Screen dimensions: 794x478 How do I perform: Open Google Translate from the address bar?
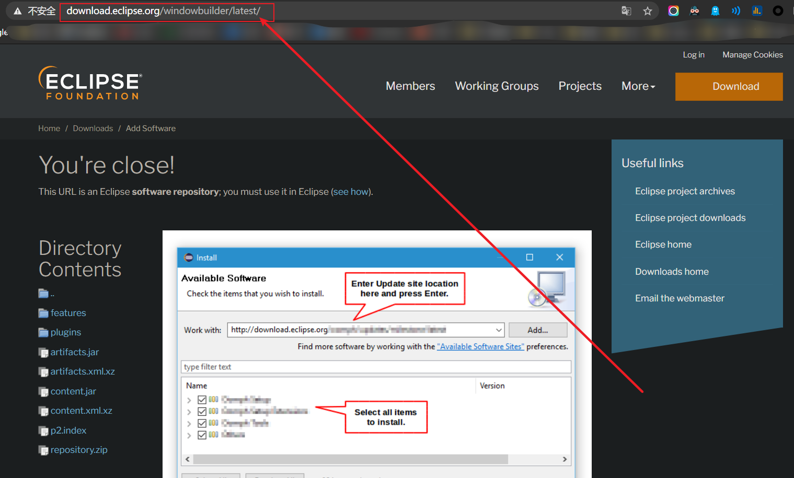(626, 10)
